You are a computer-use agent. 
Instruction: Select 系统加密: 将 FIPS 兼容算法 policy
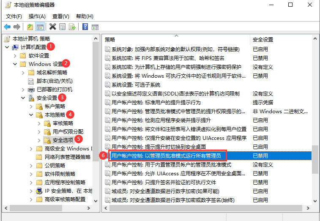(168, 58)
